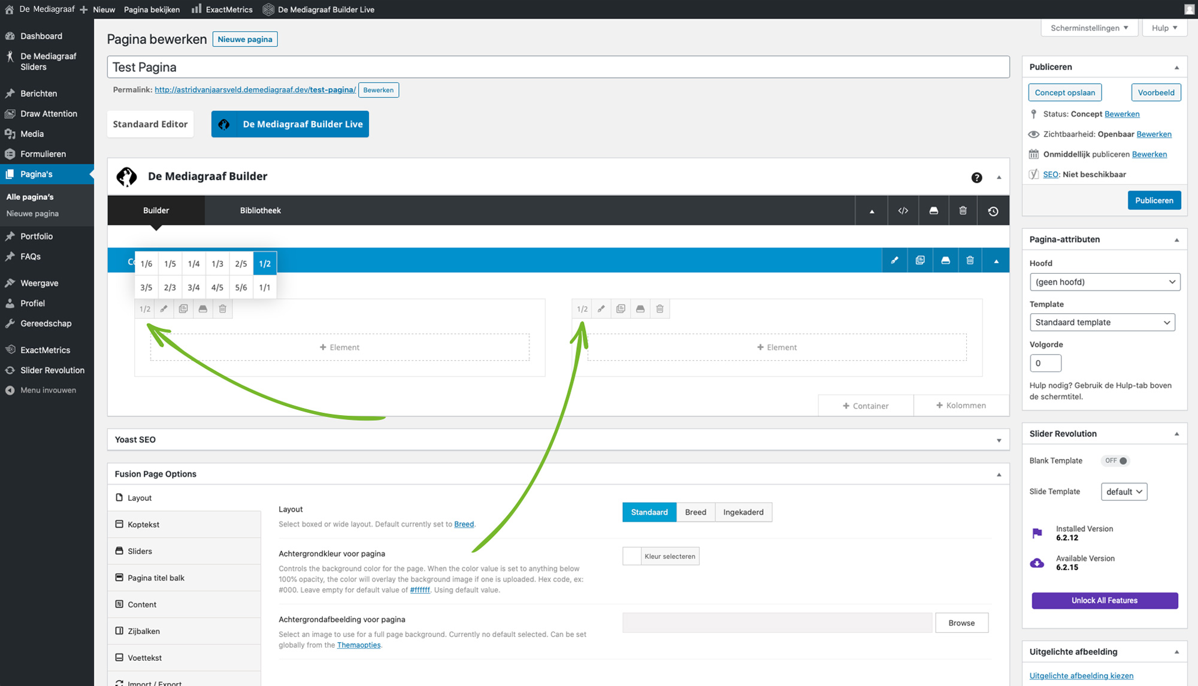Click the builder code view icon
This screenshot has width=1198, height=686.
pos(903,211)
